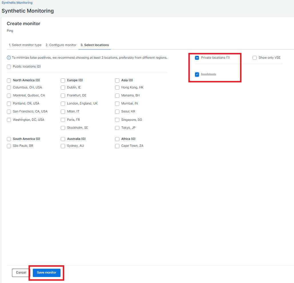Tick Tokyo, JP checkbox
This screenshot has height=283, width=294.
[117, 128]
